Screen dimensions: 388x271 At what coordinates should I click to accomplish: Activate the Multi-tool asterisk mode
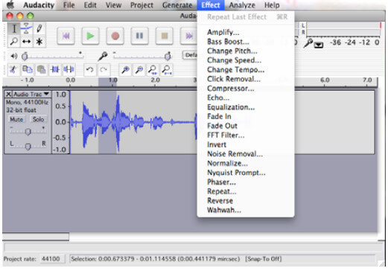[x=39, y=42]
